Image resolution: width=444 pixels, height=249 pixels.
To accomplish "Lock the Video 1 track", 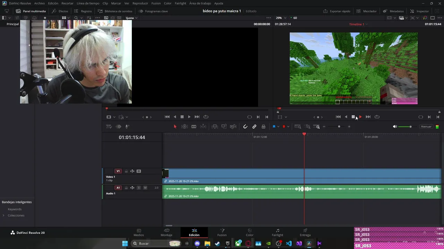I will tap(126, 171).
